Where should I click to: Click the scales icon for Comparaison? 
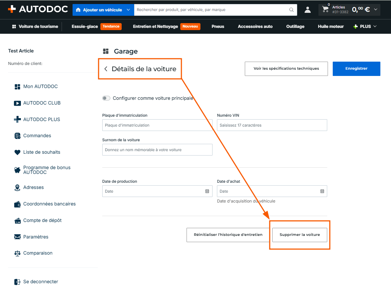[17, 254]
